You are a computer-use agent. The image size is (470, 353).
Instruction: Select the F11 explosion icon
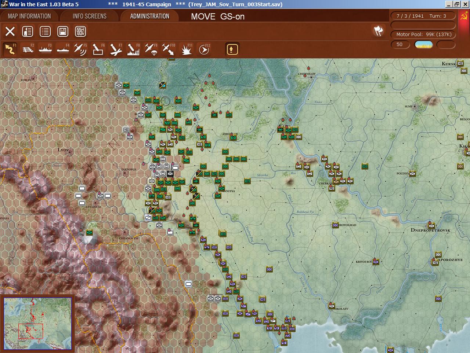186,49
